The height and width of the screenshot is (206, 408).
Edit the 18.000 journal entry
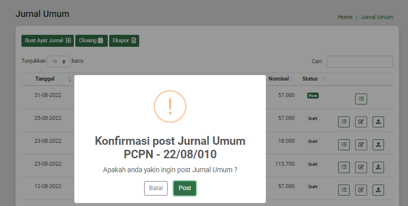tap(361, 145)
